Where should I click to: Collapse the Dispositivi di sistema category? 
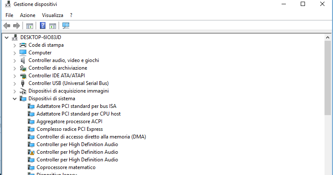point(14,99)
